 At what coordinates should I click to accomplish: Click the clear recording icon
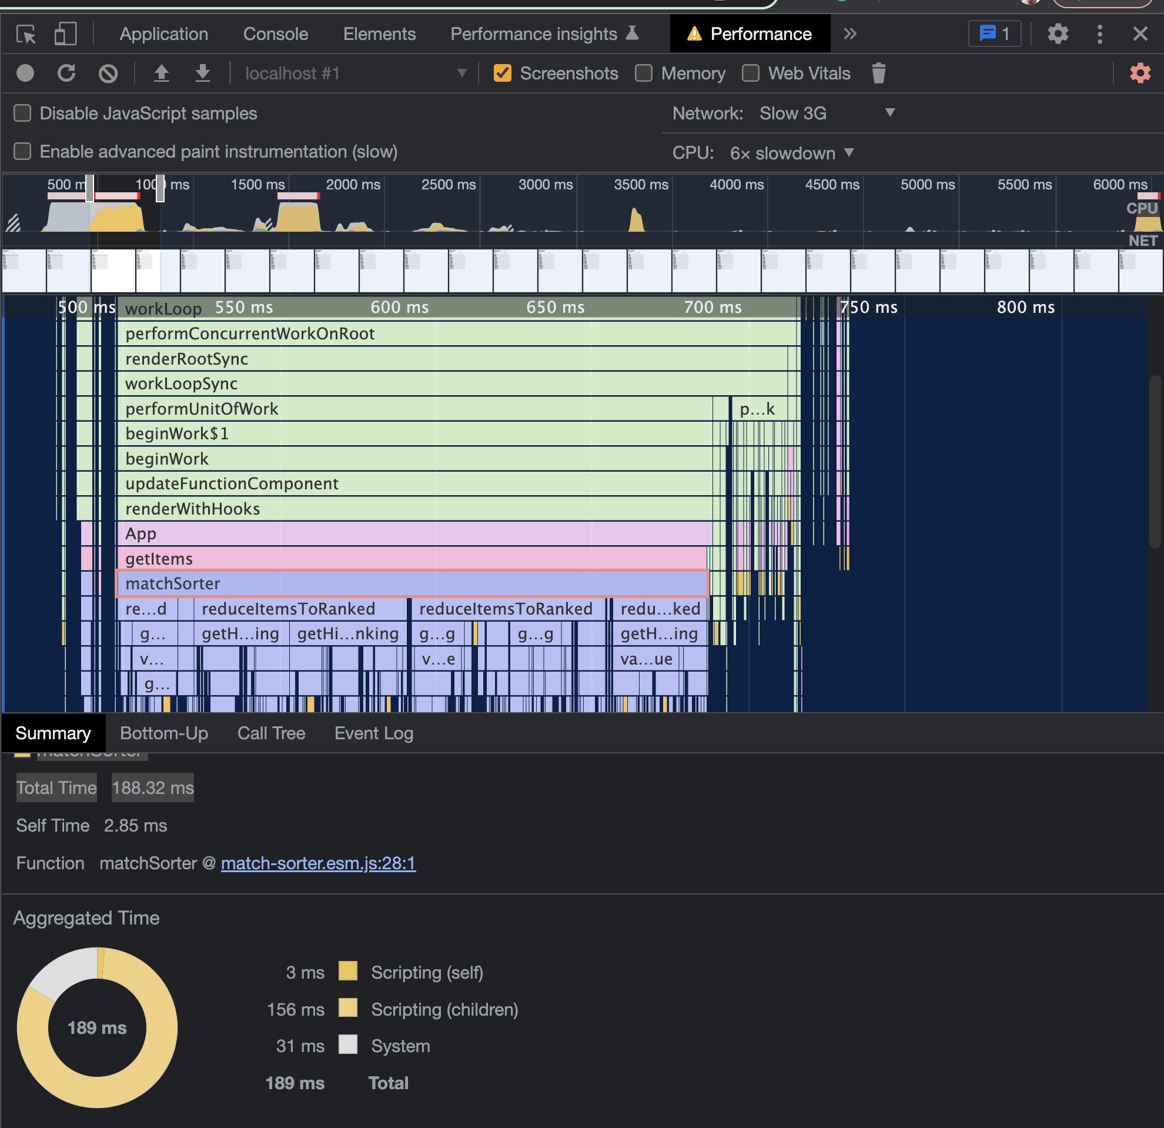click(x=108, y=73)
